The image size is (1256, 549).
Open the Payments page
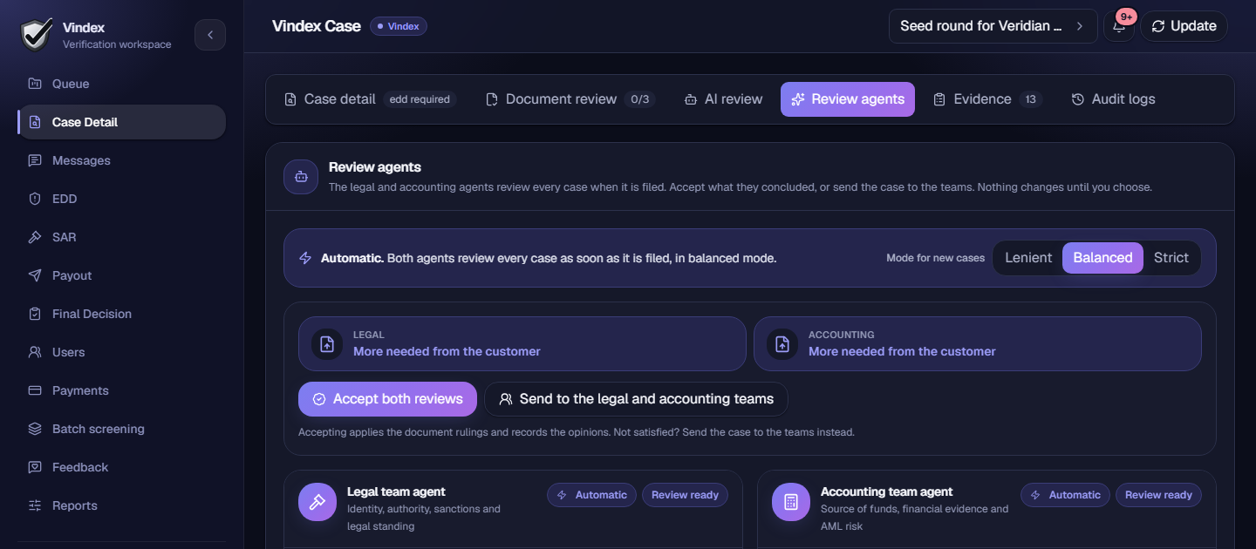121,390
